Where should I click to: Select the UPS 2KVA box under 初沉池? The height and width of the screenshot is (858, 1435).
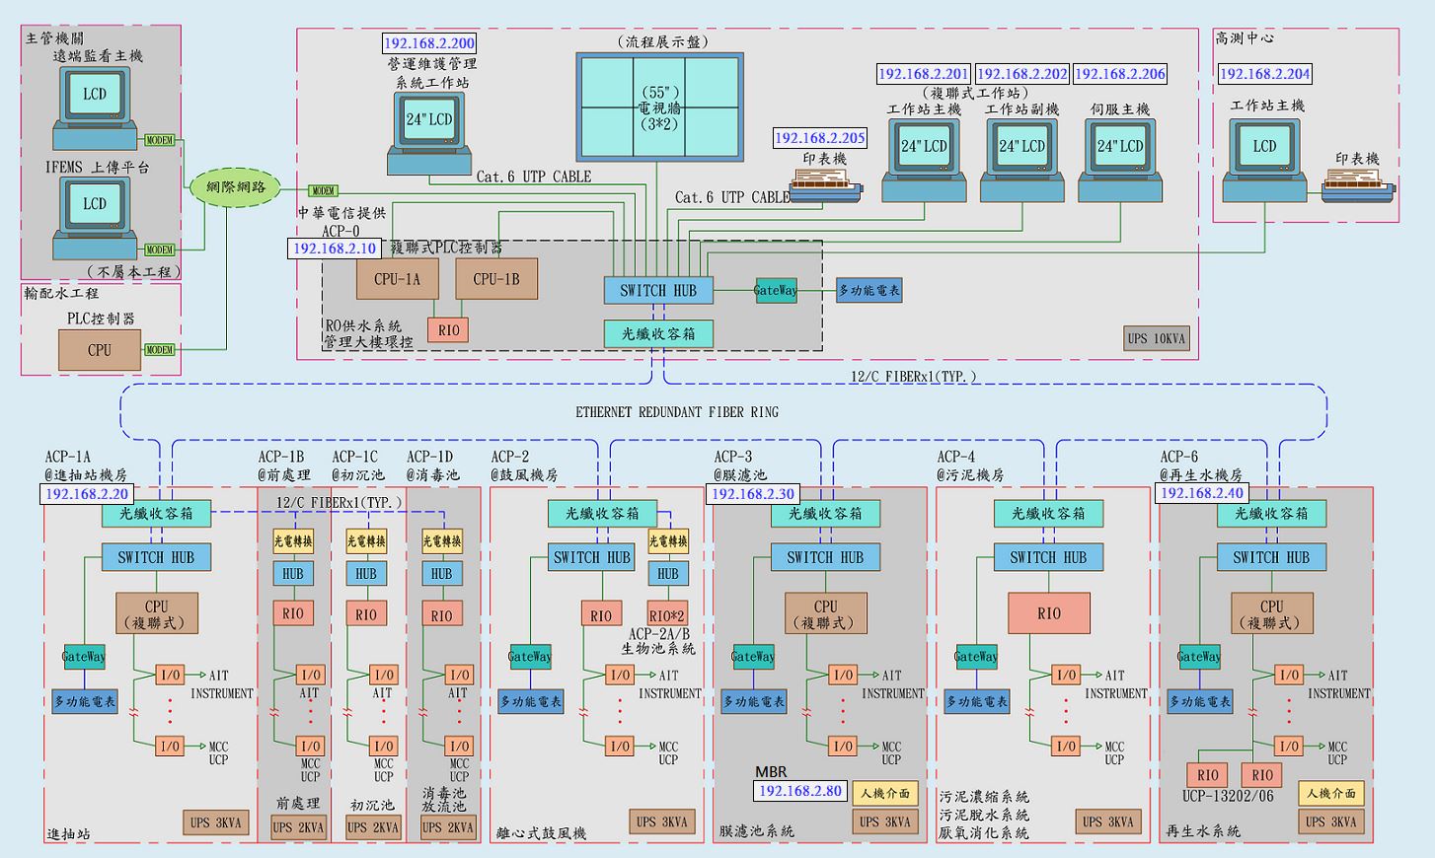[373, 827]
